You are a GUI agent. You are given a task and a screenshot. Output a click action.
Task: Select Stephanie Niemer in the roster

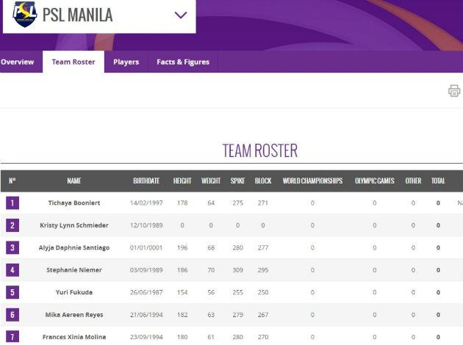73,270
